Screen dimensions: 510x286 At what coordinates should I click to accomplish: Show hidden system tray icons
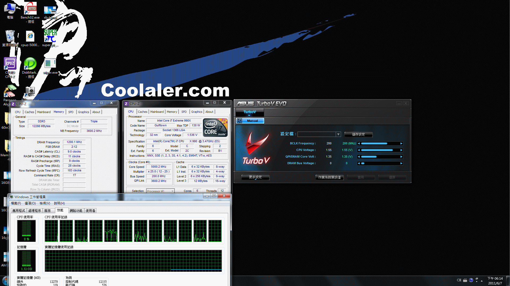click(x=482, y=281)
